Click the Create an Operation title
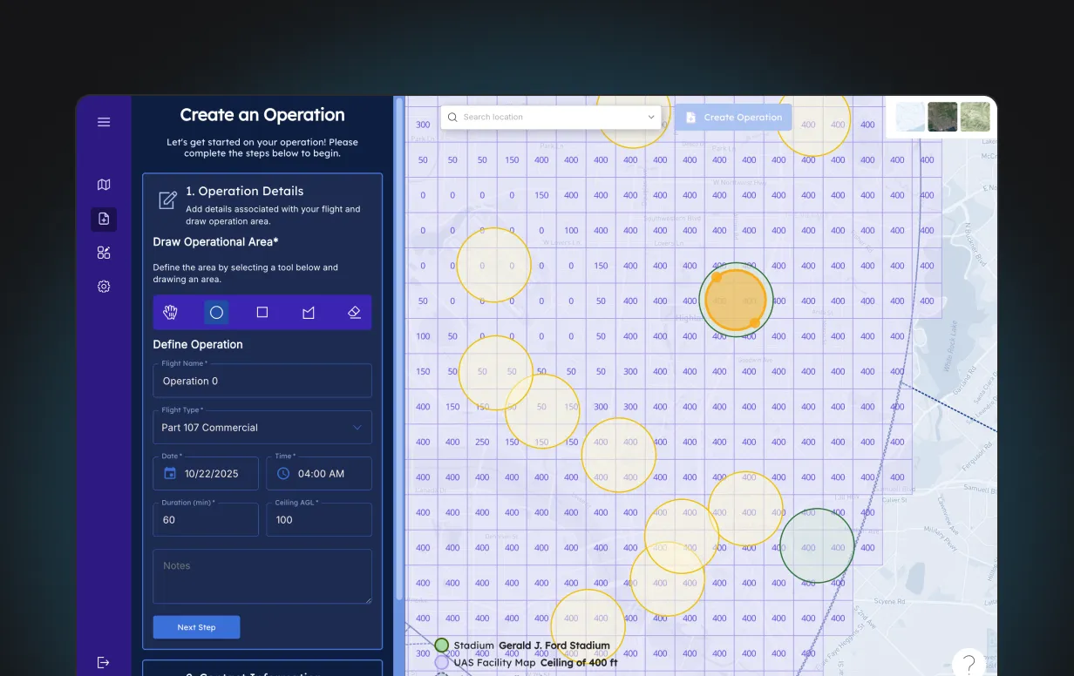Screen dimensions: 1074x676 point(262,115)
